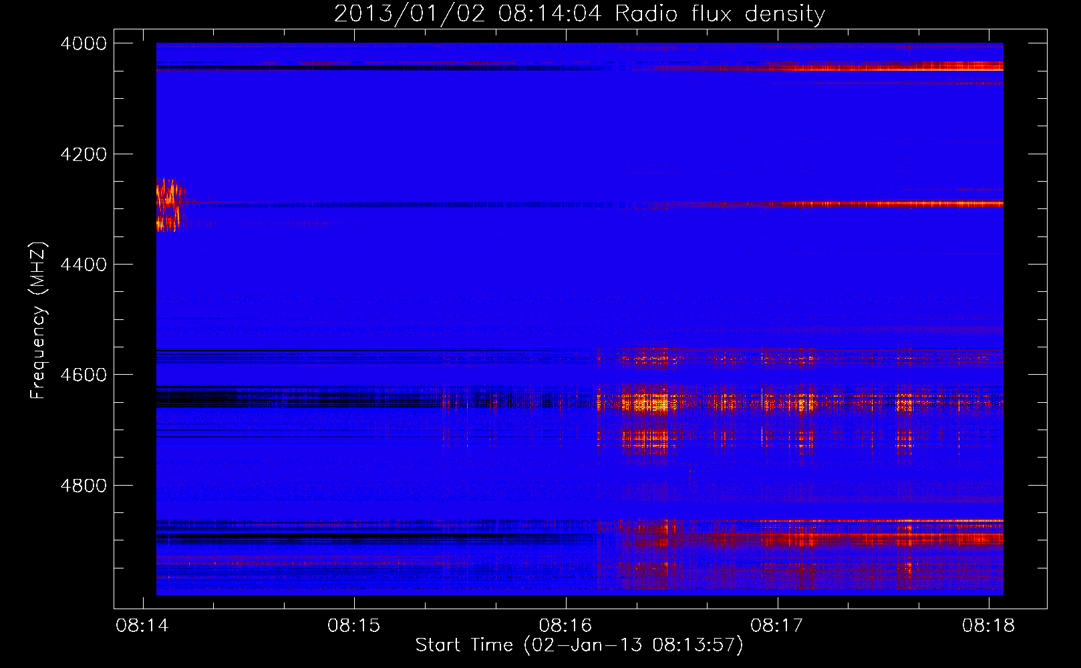The image size is (1081, 668).
Task: Click the 4200 frequency axis label
Action: [83, 154]
